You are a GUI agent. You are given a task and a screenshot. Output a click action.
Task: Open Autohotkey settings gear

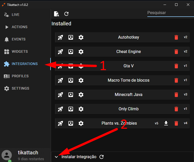click(x=81, y=37)
